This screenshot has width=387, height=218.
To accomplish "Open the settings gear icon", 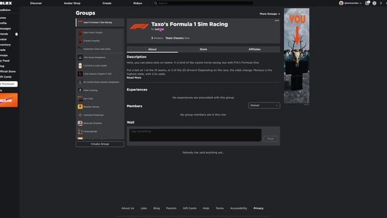I will click(374, 3).
